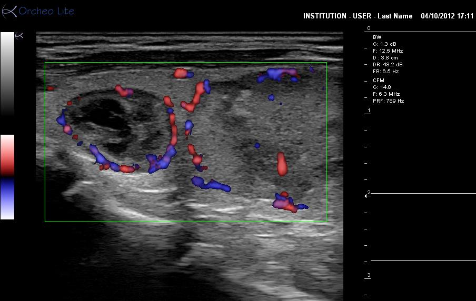Click the "F: 12.5 MHz" frequency value
The width and height of the screenshot is (476, 301).
coord(388,51)
